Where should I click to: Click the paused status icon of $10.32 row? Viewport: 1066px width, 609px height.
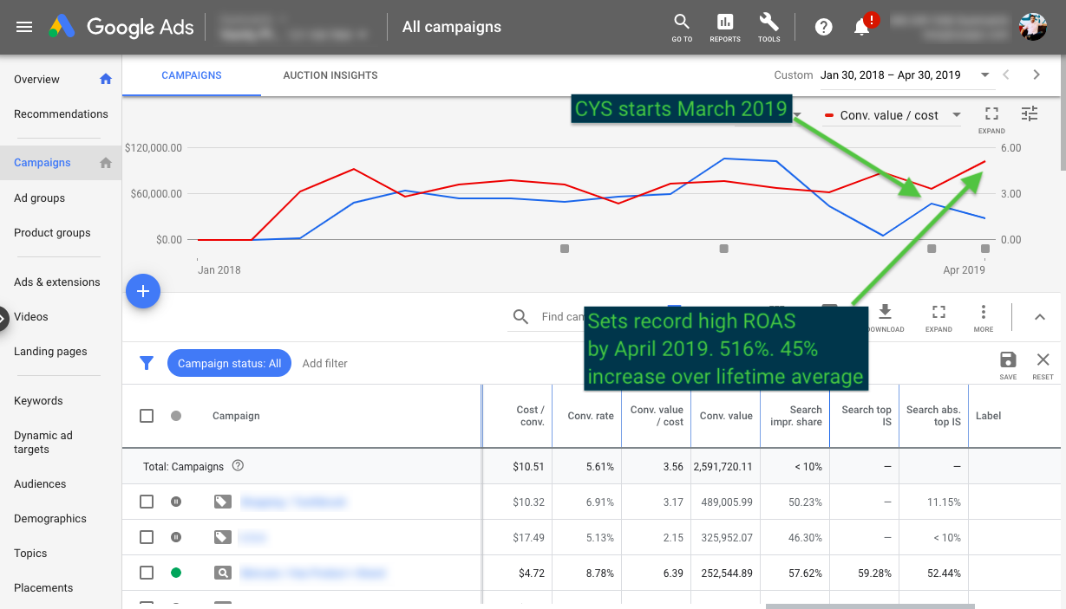coord(176,502)
